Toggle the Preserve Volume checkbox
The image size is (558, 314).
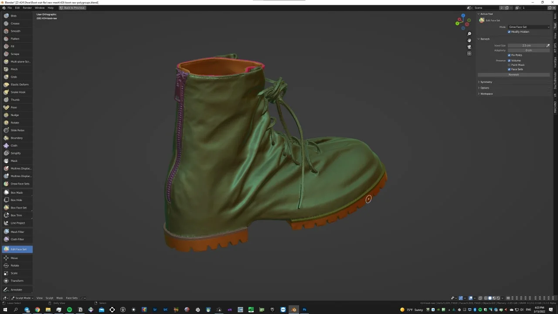(509, 60)
